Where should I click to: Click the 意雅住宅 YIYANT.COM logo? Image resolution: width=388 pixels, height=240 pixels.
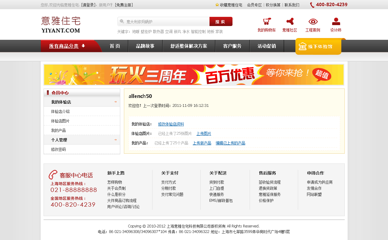click(x=61, y=24)
